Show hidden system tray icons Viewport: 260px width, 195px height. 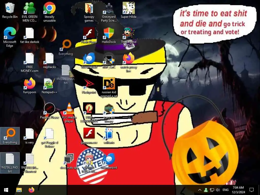pos(200,190)
